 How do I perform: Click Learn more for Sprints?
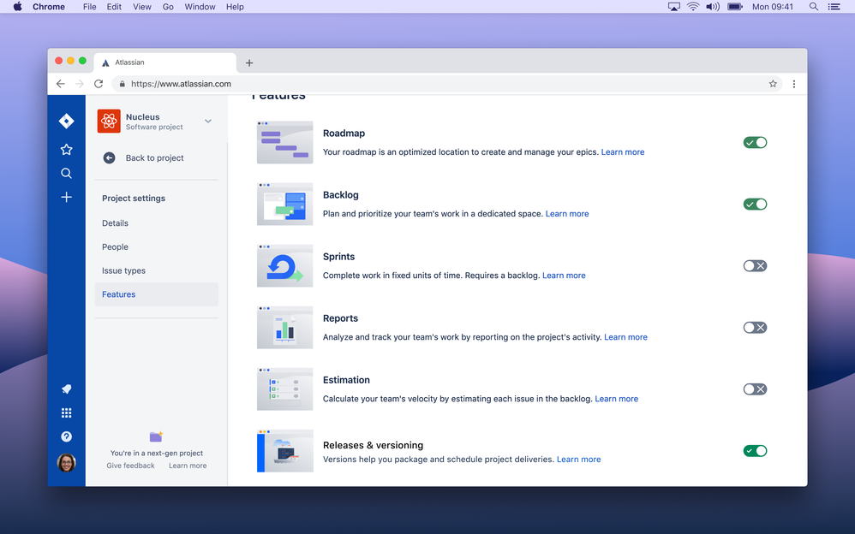(x=564, y=276)
